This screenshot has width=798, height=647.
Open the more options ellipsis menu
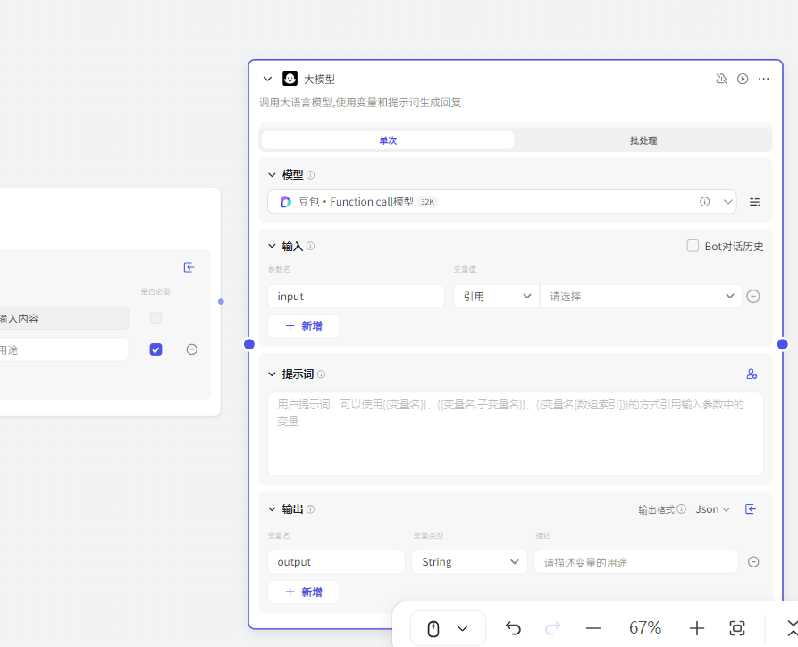tap(763, 79)
